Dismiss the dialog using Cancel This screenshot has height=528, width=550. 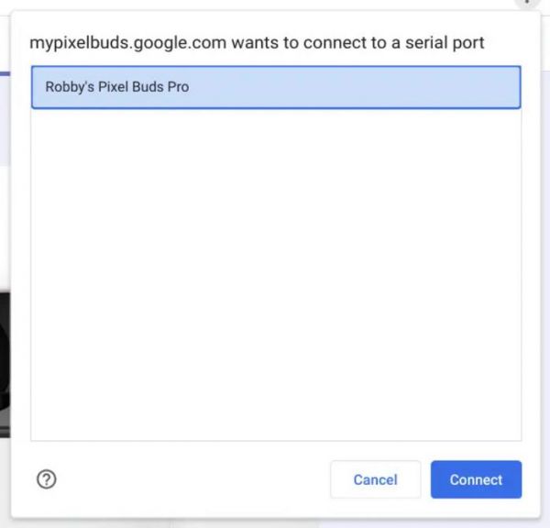click(375, 479)
